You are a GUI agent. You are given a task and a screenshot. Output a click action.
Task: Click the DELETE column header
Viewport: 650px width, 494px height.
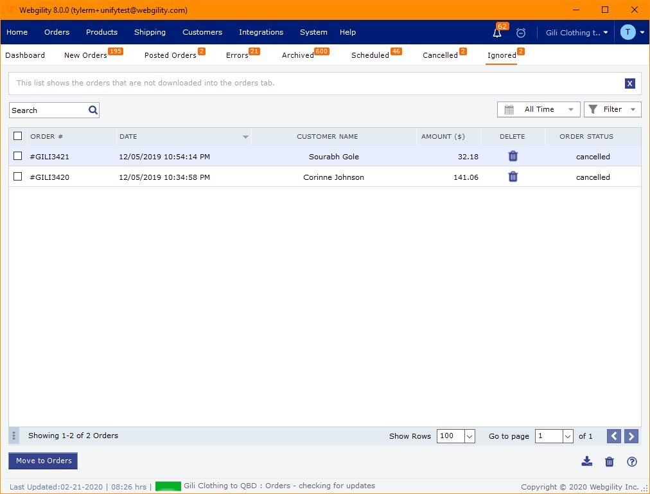512,136
